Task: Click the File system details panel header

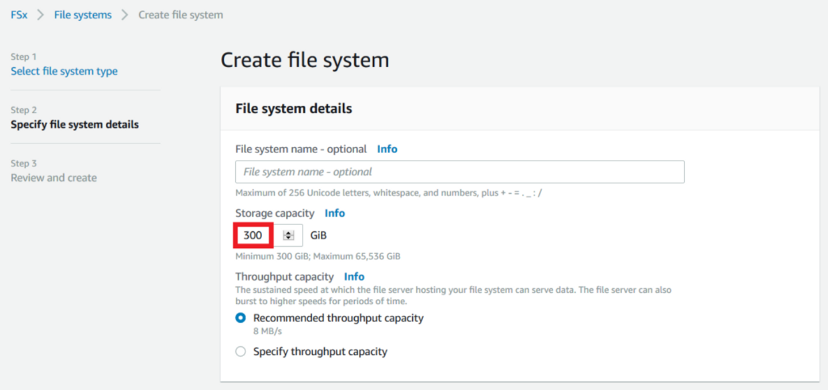Action: point(294,109)
